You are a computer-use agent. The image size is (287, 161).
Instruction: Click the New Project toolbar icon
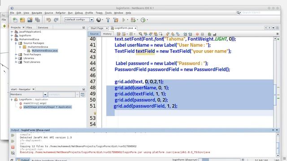click(22, 20)
